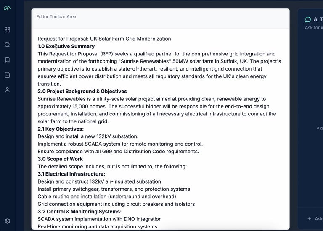The image size is (323, 231).
Task: Click the 3.2 Control & Monitoring Systems heading
Action: click(x=79, y=211)
